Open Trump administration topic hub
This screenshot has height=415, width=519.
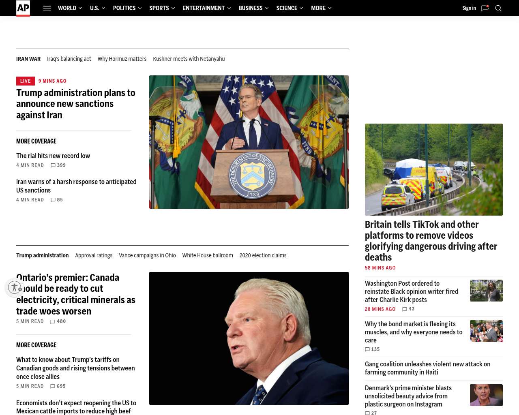(43, 255)
